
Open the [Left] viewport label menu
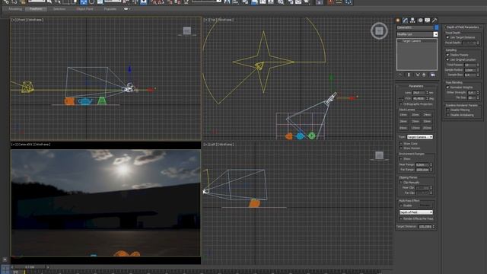coord(214,145)
